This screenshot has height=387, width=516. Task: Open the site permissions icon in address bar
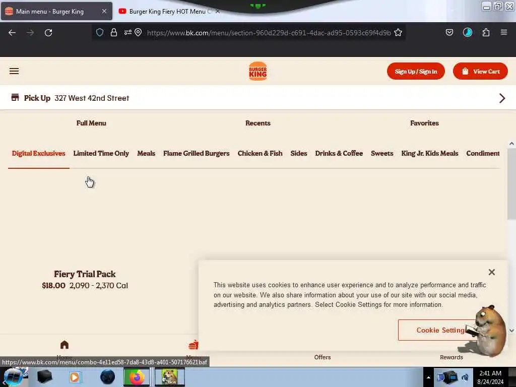click(127, 32)
